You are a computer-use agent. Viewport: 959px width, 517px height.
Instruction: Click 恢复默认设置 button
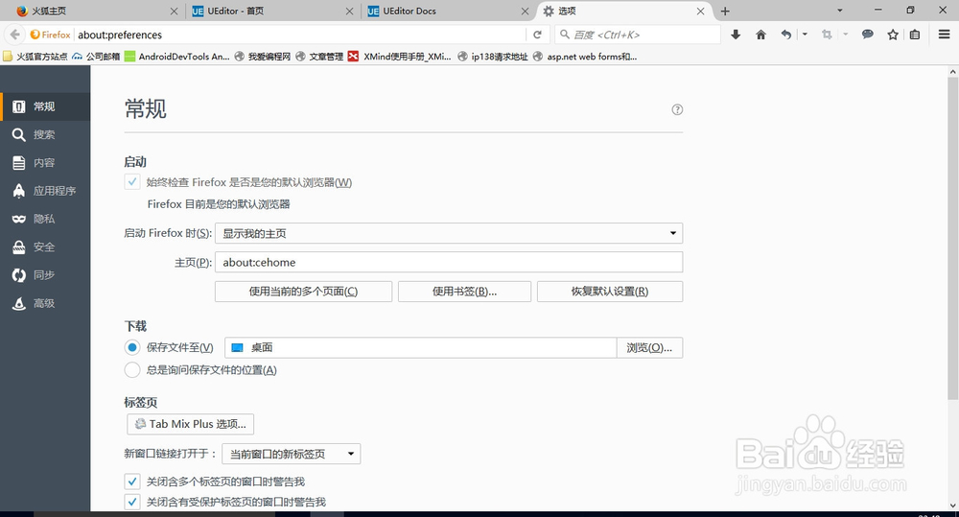click(610, 292)
